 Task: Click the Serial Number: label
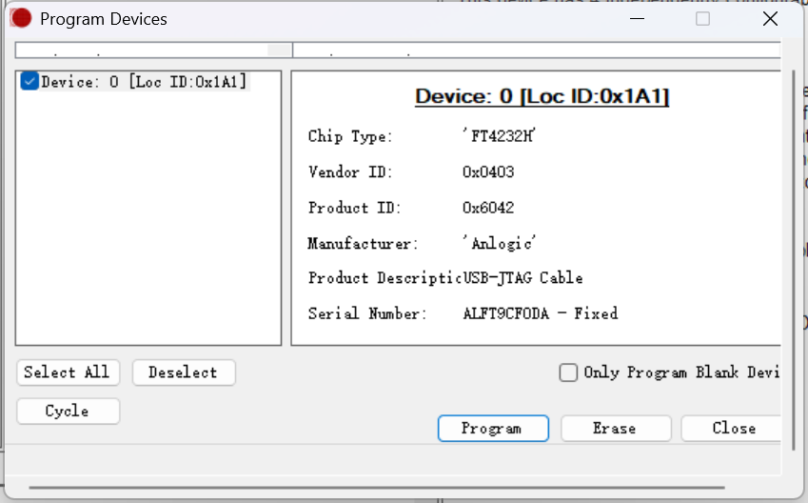coord(367,313)
